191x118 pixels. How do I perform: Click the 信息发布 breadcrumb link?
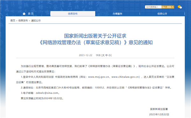(x=23, y=21)
